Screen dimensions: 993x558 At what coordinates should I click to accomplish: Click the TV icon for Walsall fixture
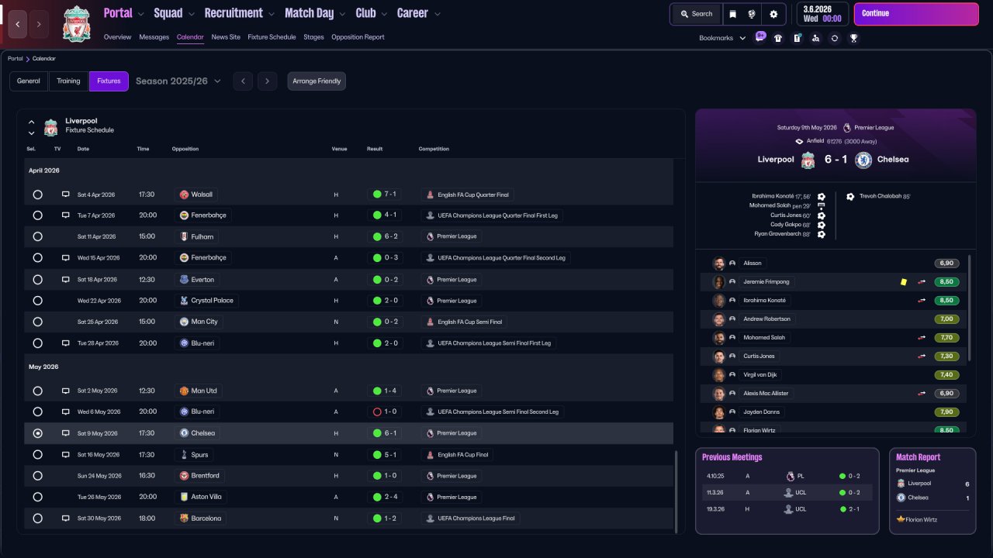(66, 195)
